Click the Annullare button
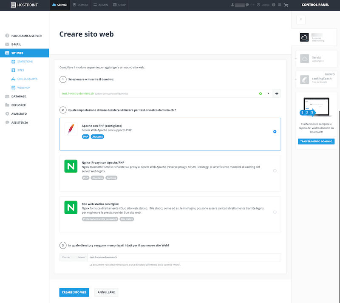 (x=106, y=292)
